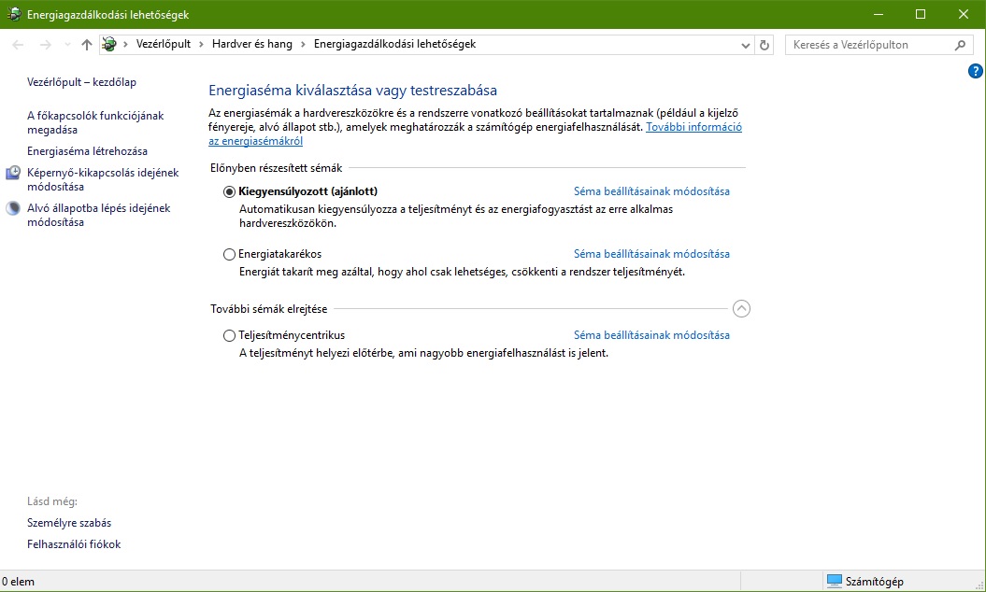
Task: Open address bar history dropdown
Action: 745,45
